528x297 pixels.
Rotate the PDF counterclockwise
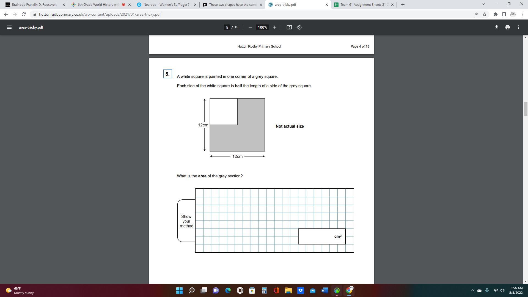click(299, 27)
